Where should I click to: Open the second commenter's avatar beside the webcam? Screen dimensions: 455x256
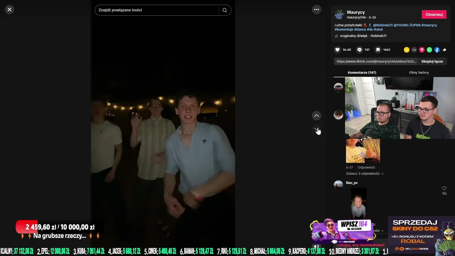[x=338, y=114]
